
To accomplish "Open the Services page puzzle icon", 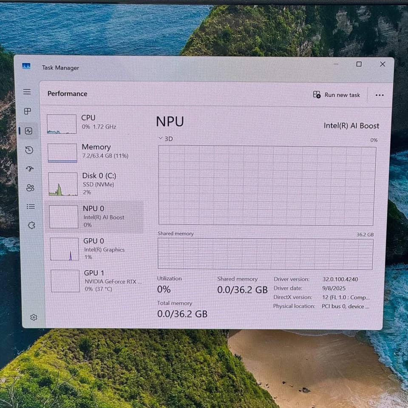I will coord(31,225).
